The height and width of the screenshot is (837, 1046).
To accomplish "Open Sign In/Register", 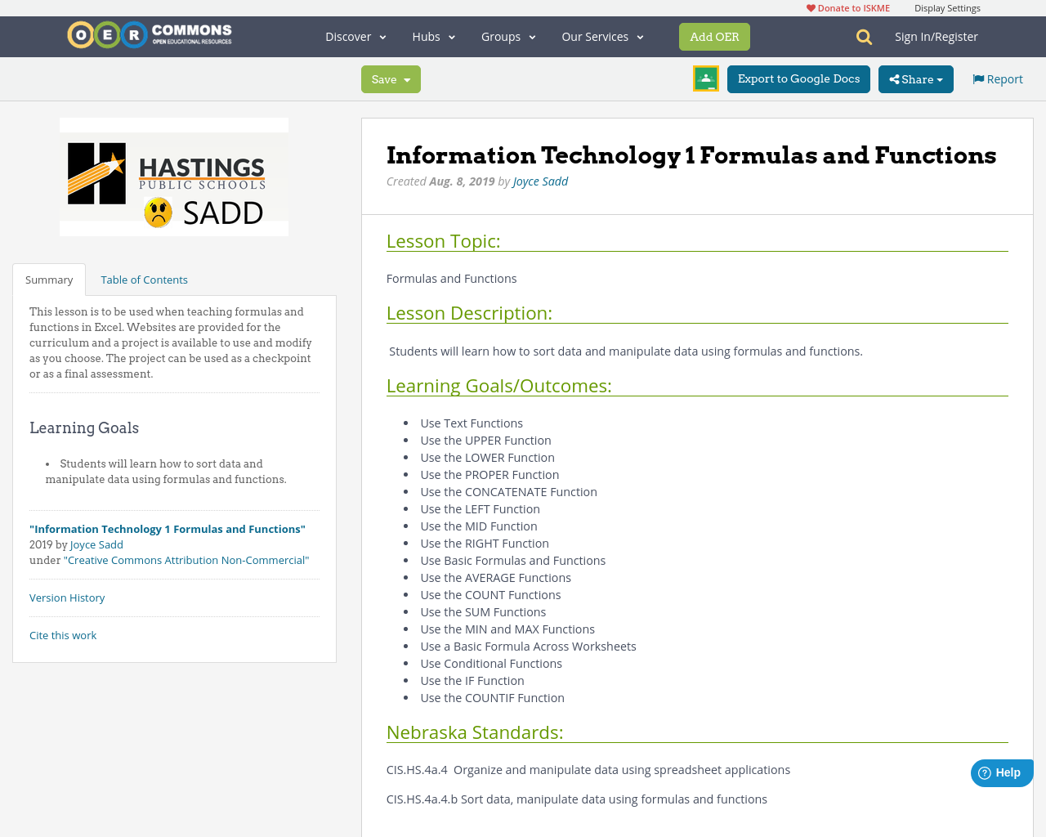I will pyautogui.click(x=936, y=35).
